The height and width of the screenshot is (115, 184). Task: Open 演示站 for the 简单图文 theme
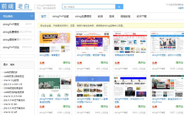coord(67,63)
